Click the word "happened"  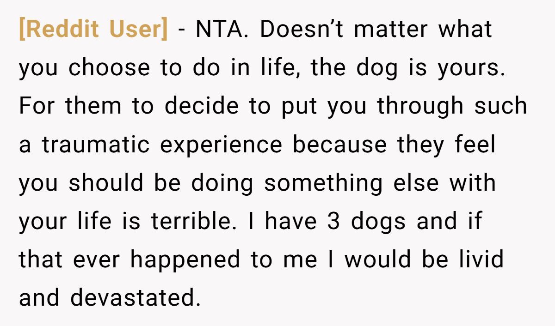pyautogui.click(x=185, y=260)
